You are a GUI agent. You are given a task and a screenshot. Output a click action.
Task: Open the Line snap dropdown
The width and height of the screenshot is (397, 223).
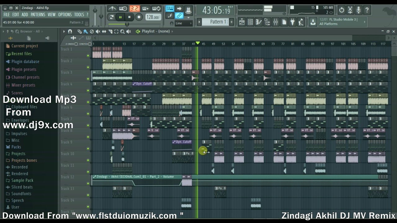pyautogui.click(x=184, y=24)
